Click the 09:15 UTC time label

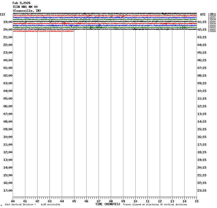[x=202, y=83]
